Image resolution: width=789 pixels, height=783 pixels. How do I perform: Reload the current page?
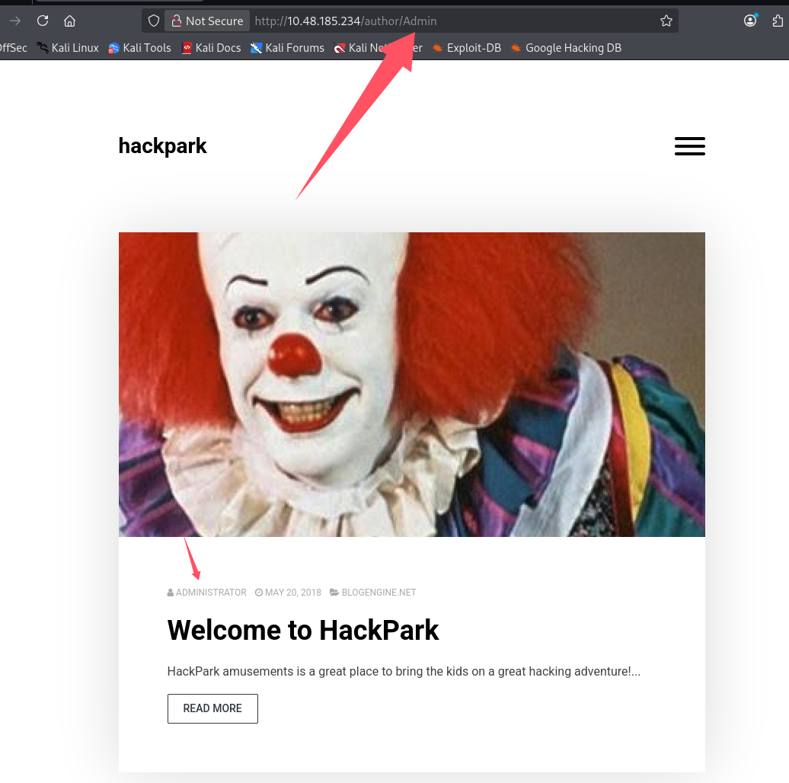tap(43, 21)
